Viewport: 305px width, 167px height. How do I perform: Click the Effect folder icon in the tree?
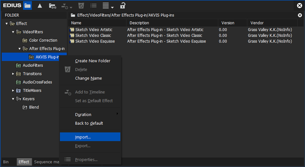[x=12, y=24]
